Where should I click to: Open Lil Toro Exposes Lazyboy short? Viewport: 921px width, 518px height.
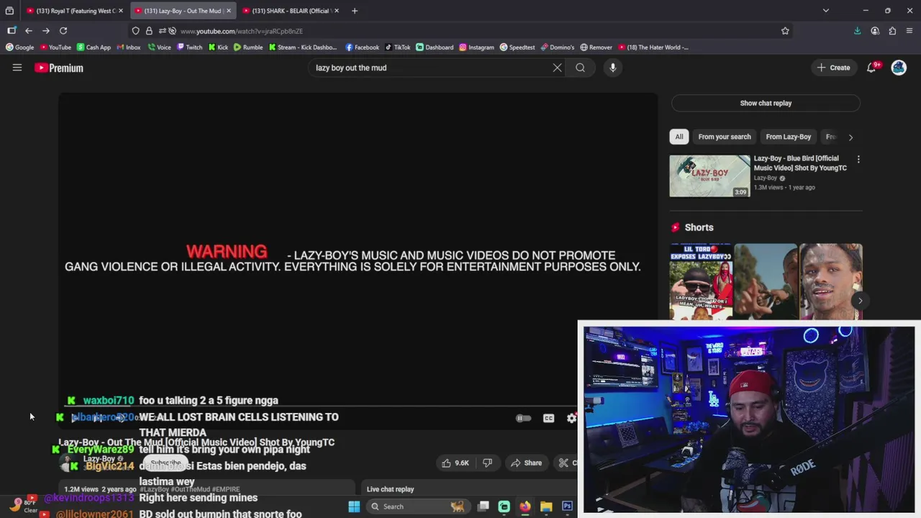tap(701, 281)
